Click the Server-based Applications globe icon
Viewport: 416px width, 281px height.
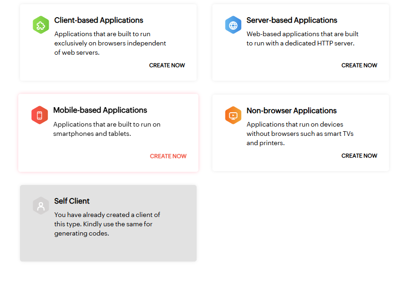click(x=233, y=25)
